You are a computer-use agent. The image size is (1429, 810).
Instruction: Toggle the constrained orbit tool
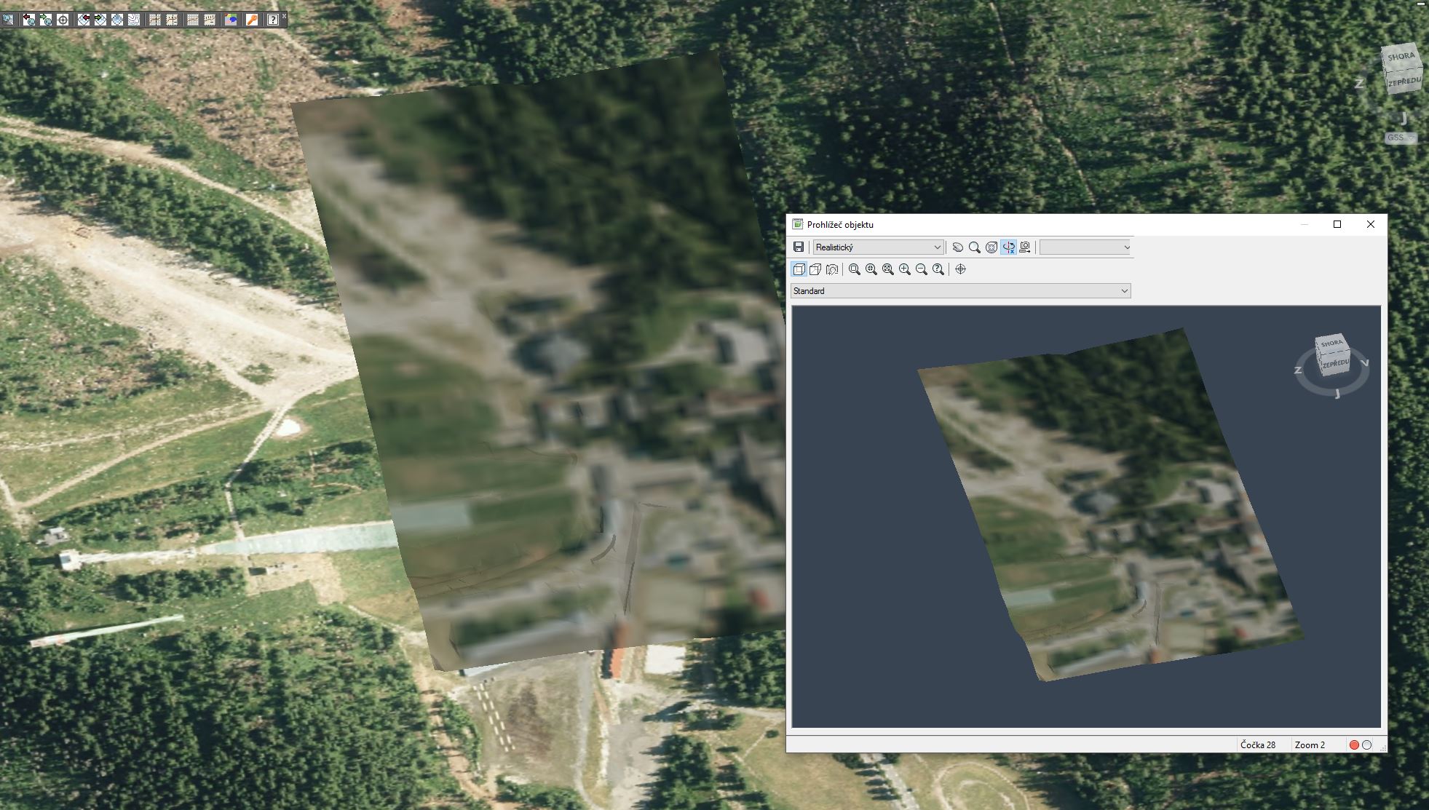point(1008,247)
